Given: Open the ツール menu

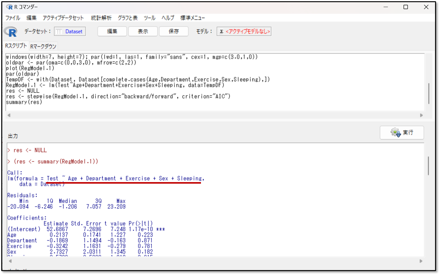Looking at the screenshot, I should coord(150,18).
